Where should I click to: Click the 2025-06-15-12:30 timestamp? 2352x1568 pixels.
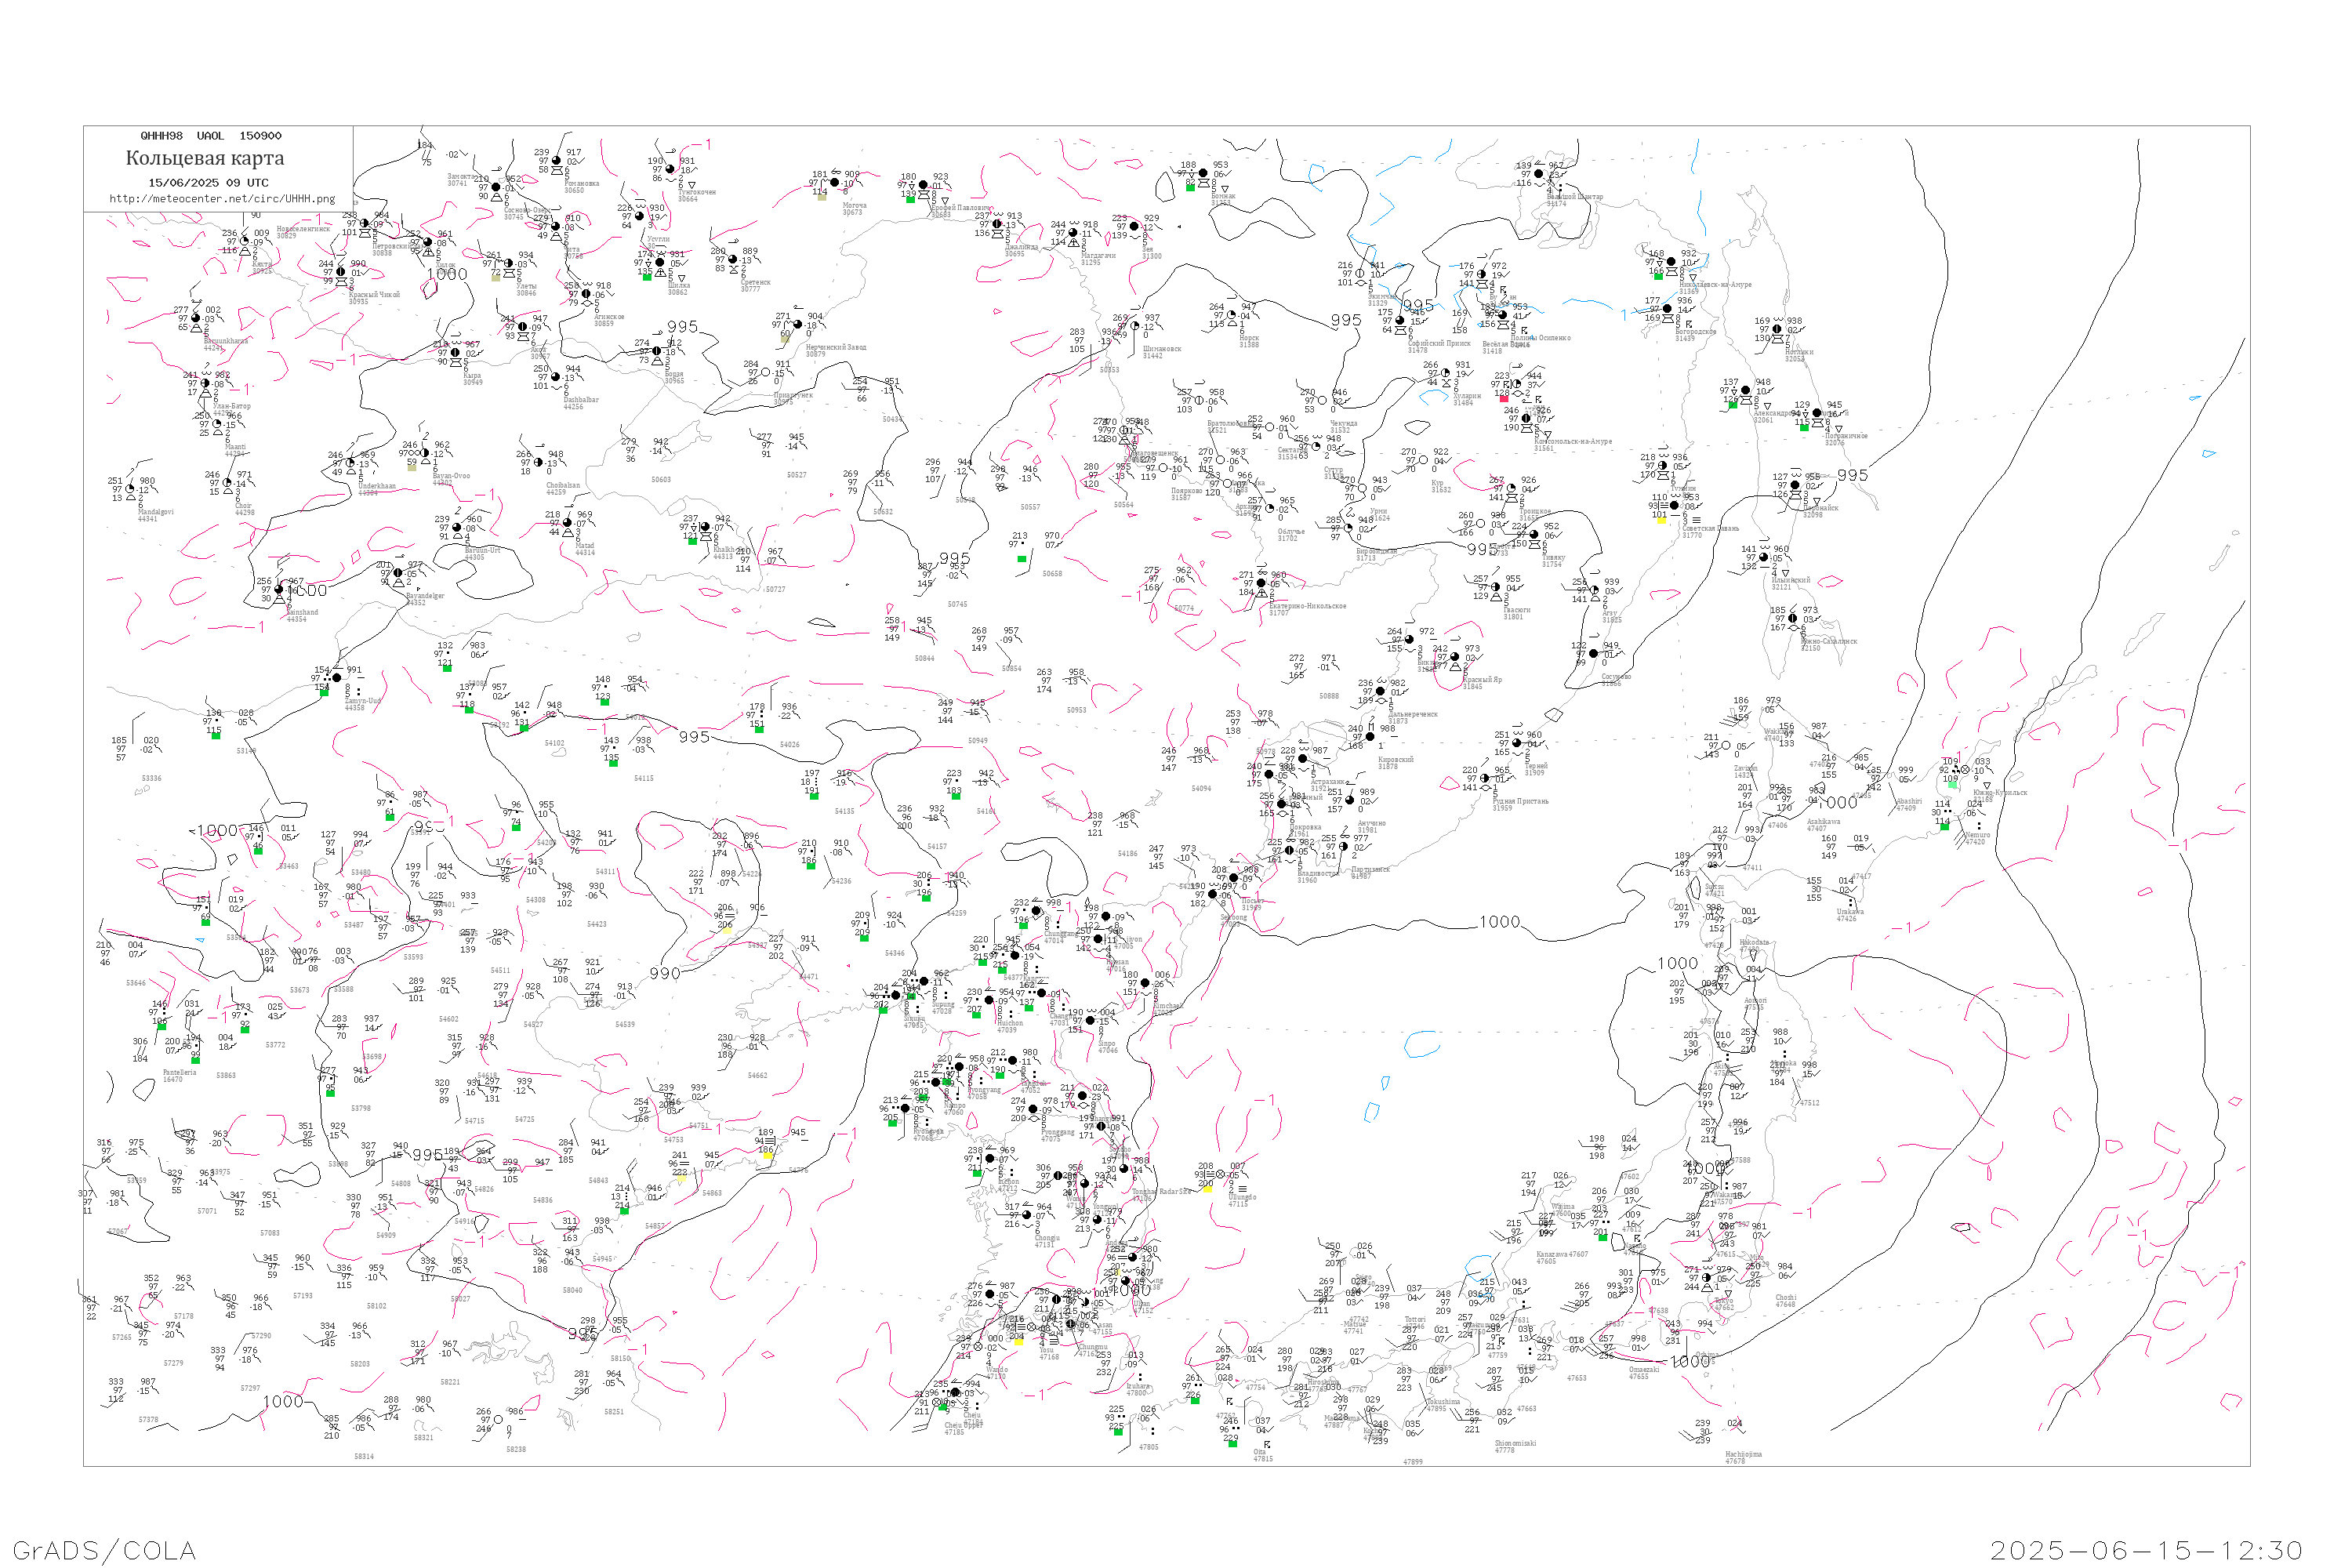(x=2146, y=1550)
